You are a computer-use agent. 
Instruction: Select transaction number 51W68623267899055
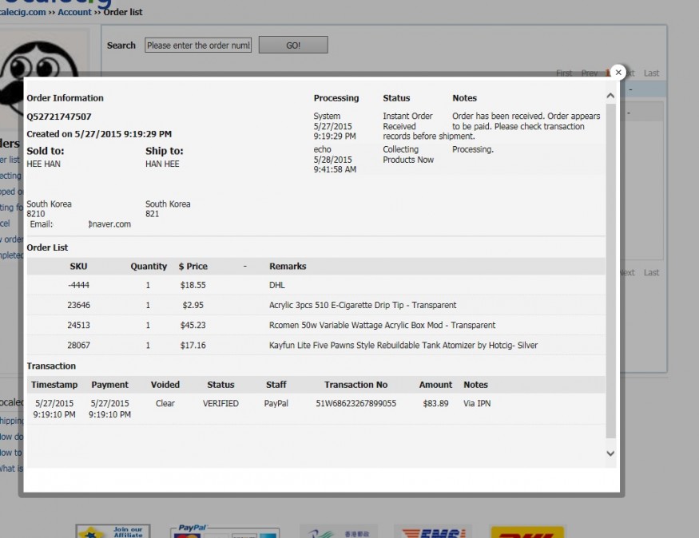click(355, 404)
